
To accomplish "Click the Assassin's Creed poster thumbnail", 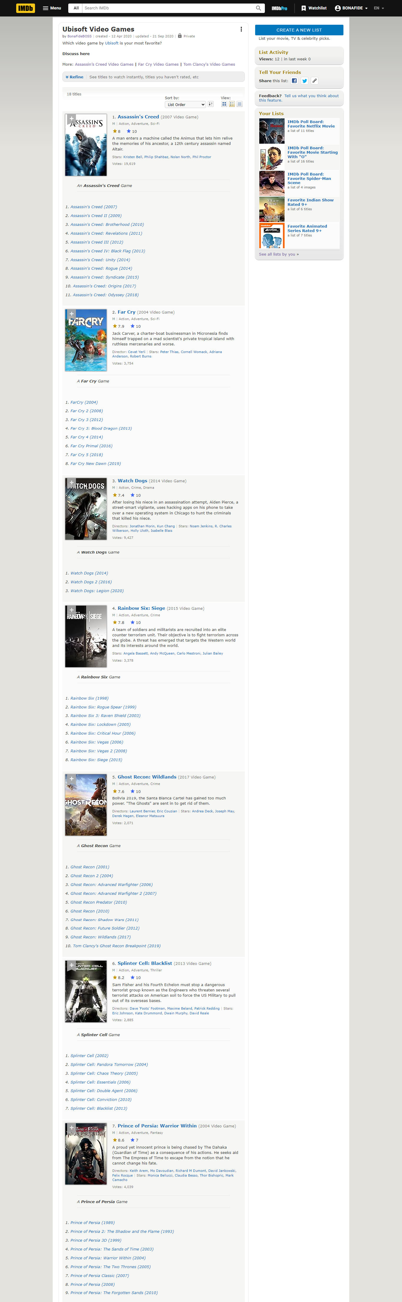I will click(86, 145).
